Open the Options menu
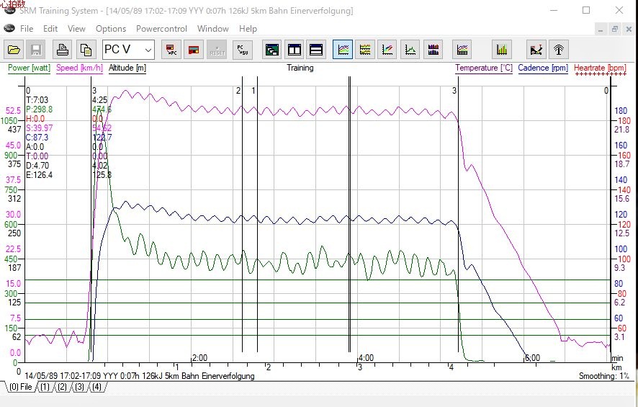 coord(111,29)
